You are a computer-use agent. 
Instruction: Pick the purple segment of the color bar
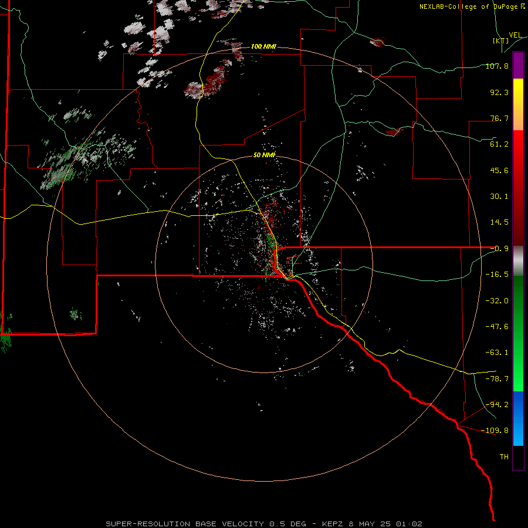[518, 66]
